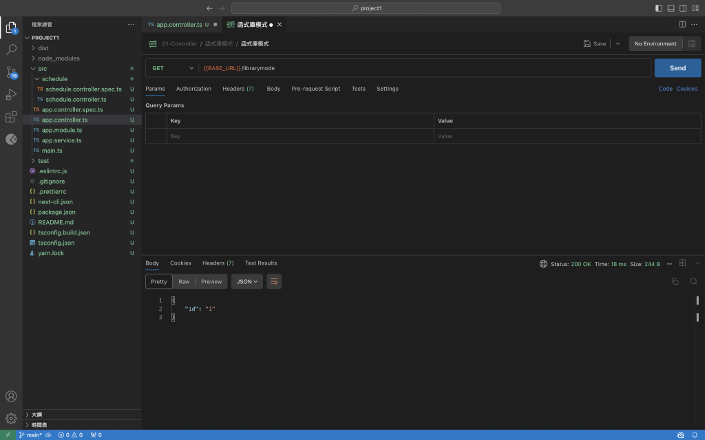
Task: Collapse the response pane chevron
Action: pyautogui.click(x=697, y=263)
